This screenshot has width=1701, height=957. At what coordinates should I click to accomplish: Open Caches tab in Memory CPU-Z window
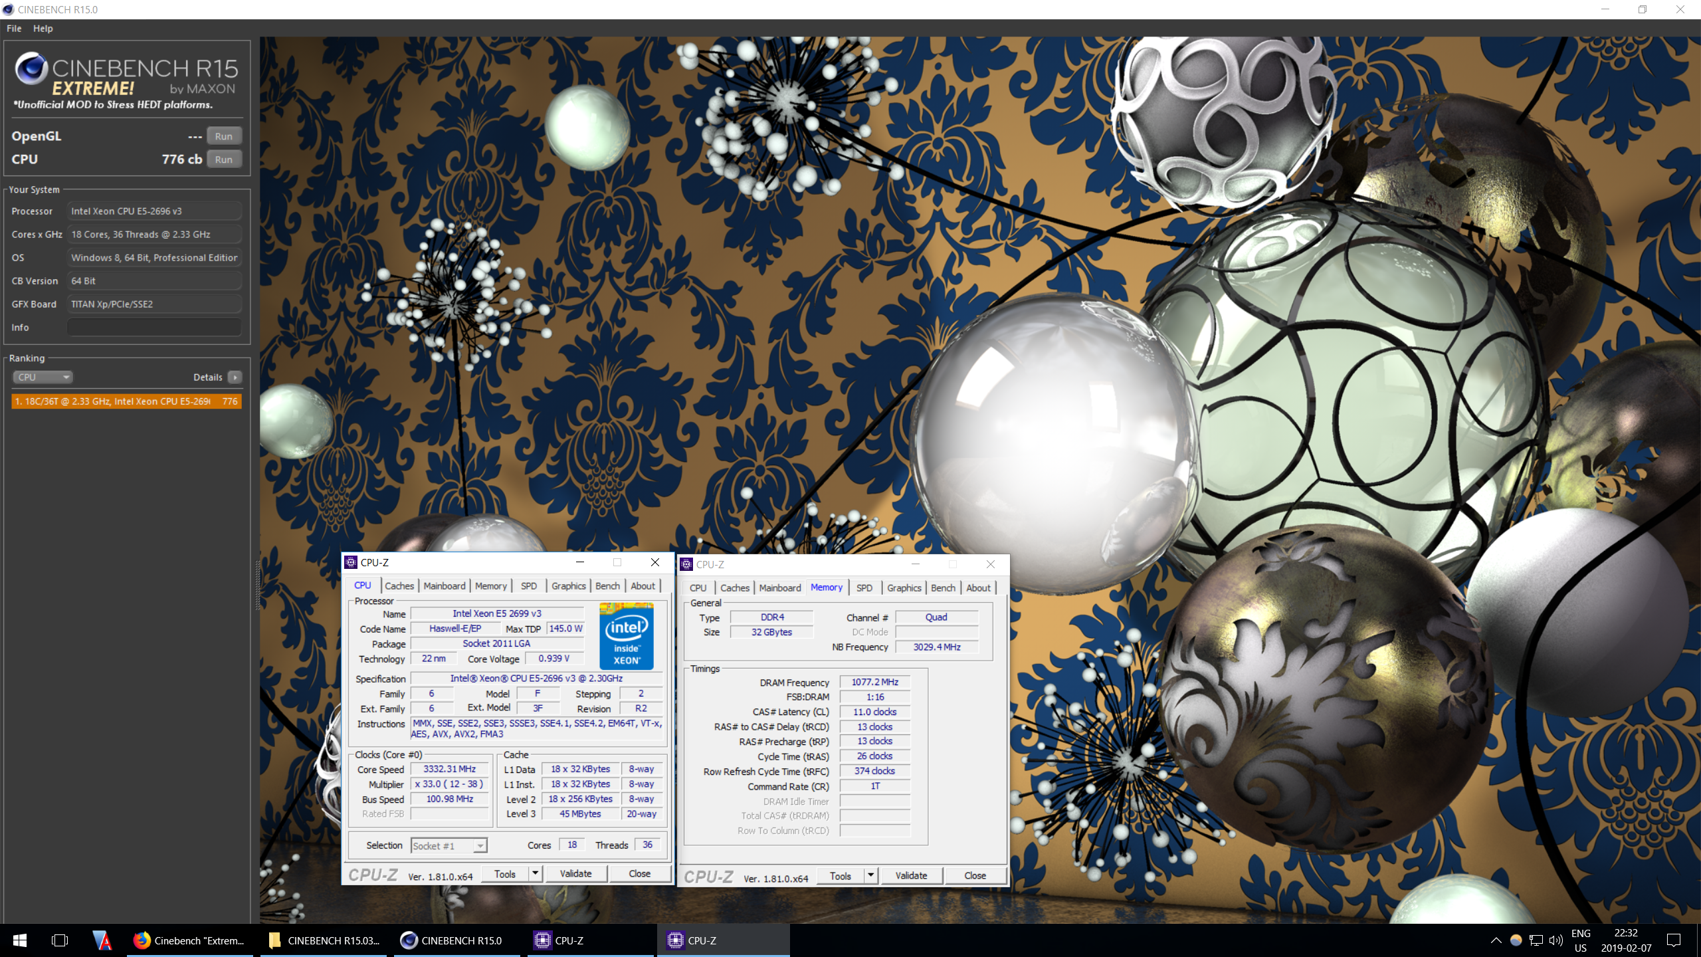(735, 588)
